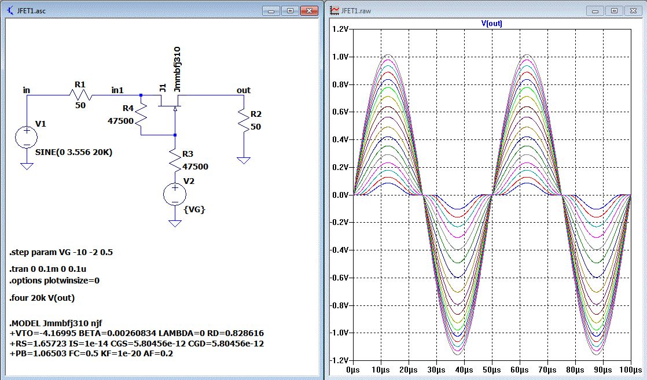Click the 'in1' net label
This screenshot has width=647, height=380.
pos(117,90)
